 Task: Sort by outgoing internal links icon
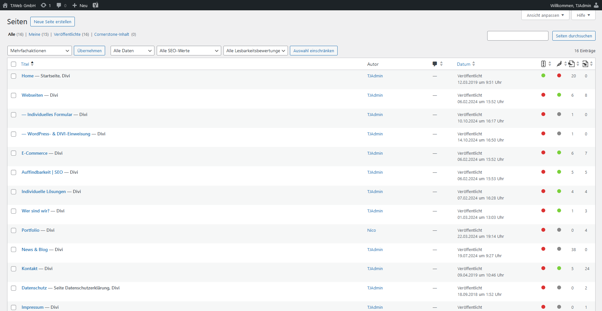click(x=571, y=64)
